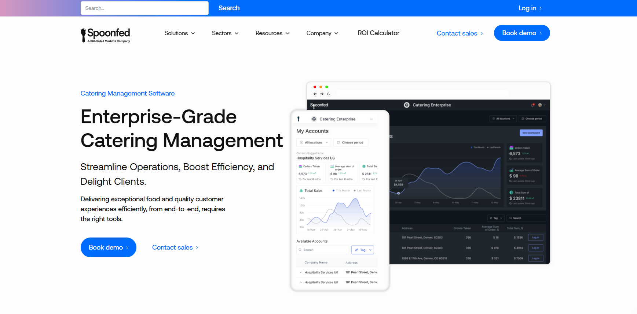Viewport: 637px width, 314px height.
Task: Click Log in on the $ 7509 row
Action: coord(535,258)
